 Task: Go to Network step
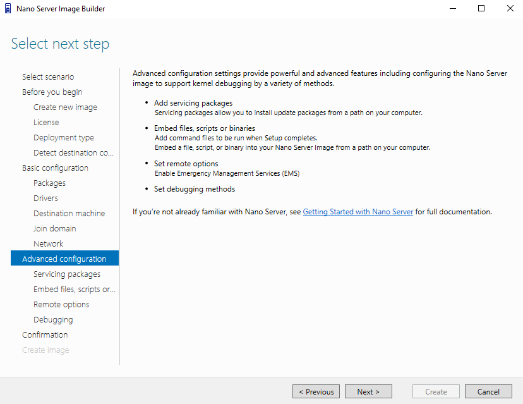(48, 244)
